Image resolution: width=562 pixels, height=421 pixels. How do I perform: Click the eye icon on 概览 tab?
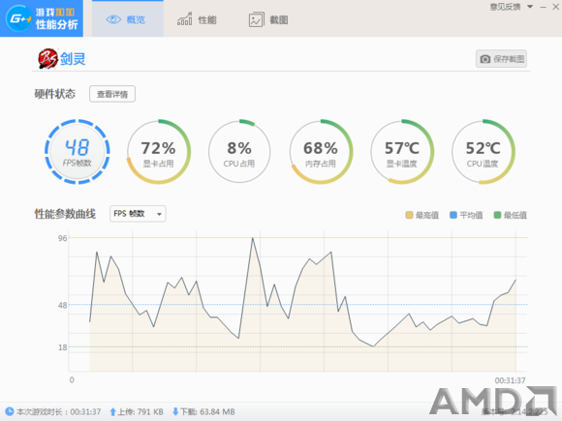pos(113,19)
